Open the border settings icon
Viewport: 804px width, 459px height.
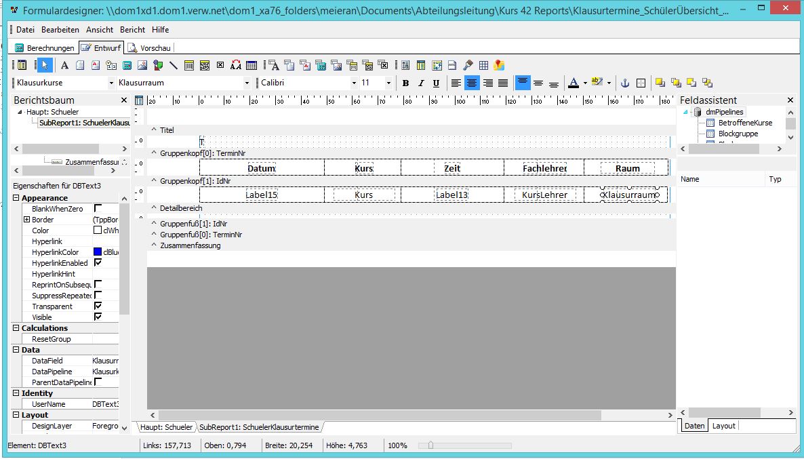(x=641, y=83)
